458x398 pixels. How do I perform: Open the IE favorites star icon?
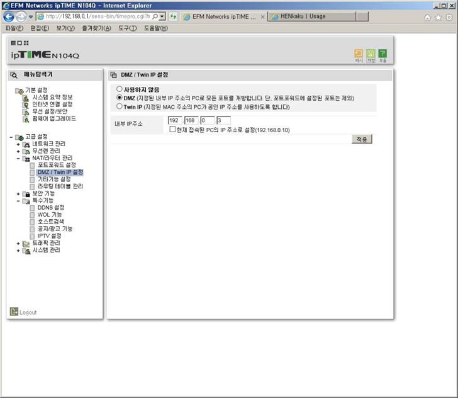click(x=439, y=17)
